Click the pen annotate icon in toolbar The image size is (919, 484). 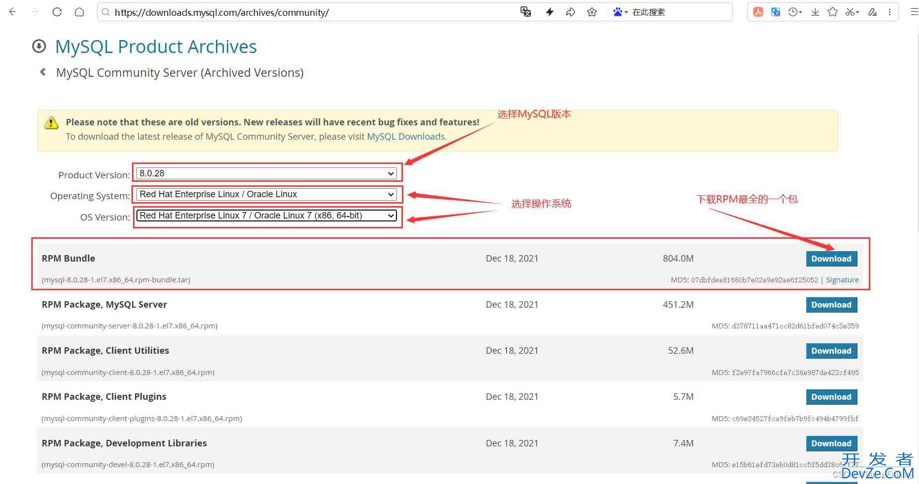tap(872, 12)
